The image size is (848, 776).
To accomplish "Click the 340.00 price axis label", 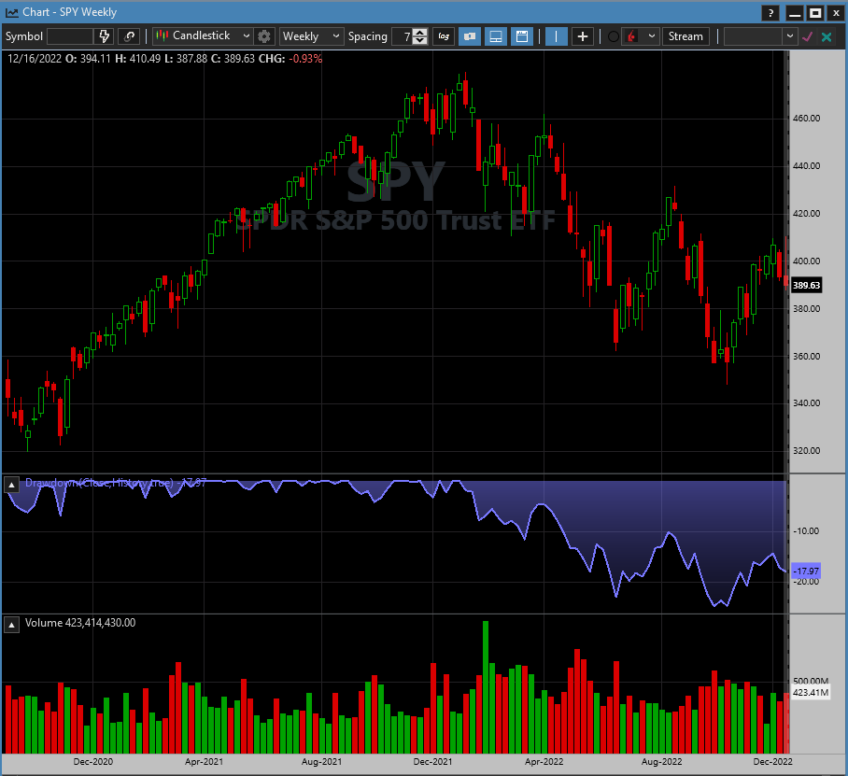I will point(806,402).
